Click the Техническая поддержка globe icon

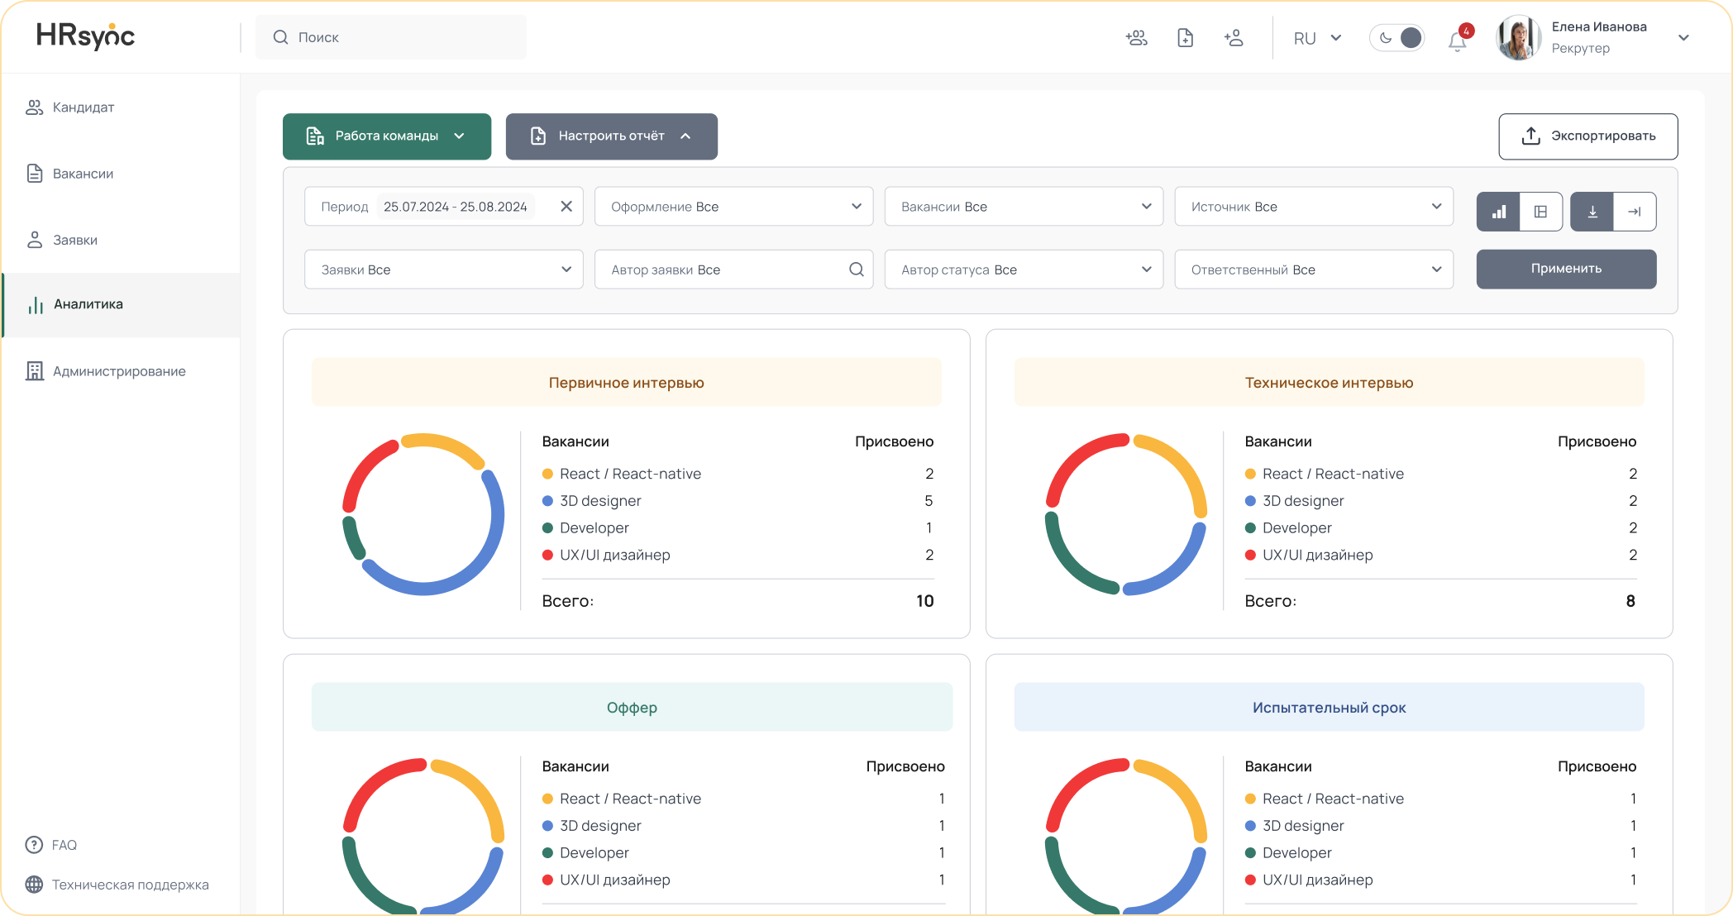pyautogui.click(x=34, y=885)
